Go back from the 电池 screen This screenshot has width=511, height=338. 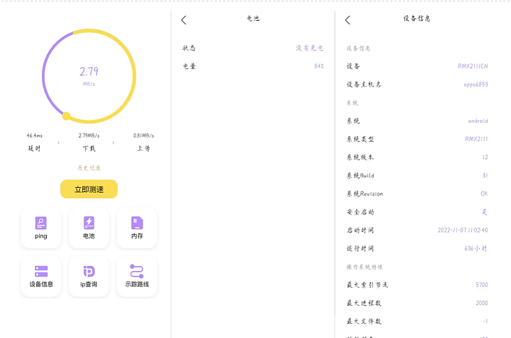click(x=184, y=20)
